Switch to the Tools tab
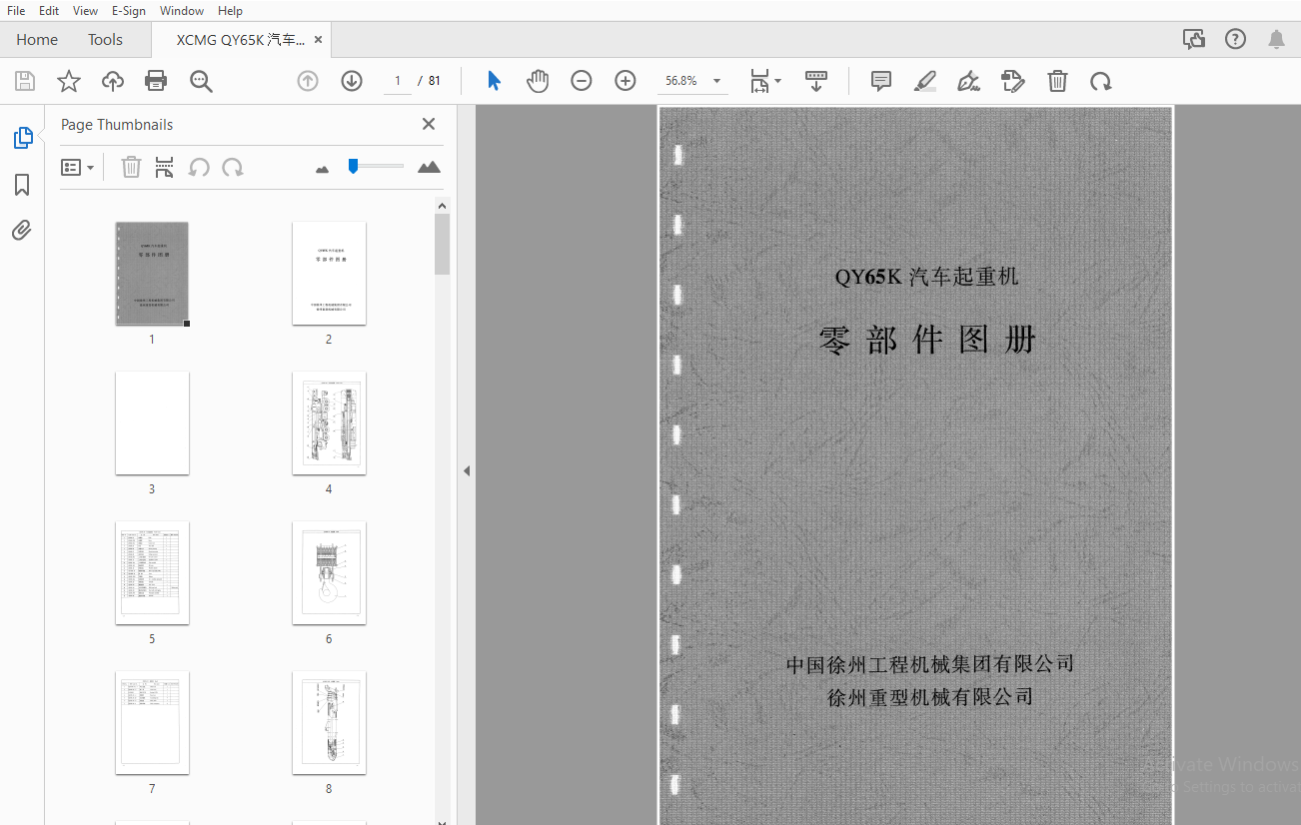The width and height of the screenshot is (1301, 825). click(105, 40)
